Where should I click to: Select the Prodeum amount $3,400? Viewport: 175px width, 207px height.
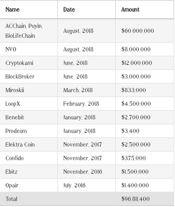tap(130, 131)
